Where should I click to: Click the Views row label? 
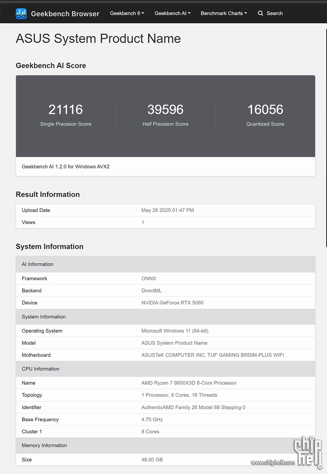tap(28, 222)
